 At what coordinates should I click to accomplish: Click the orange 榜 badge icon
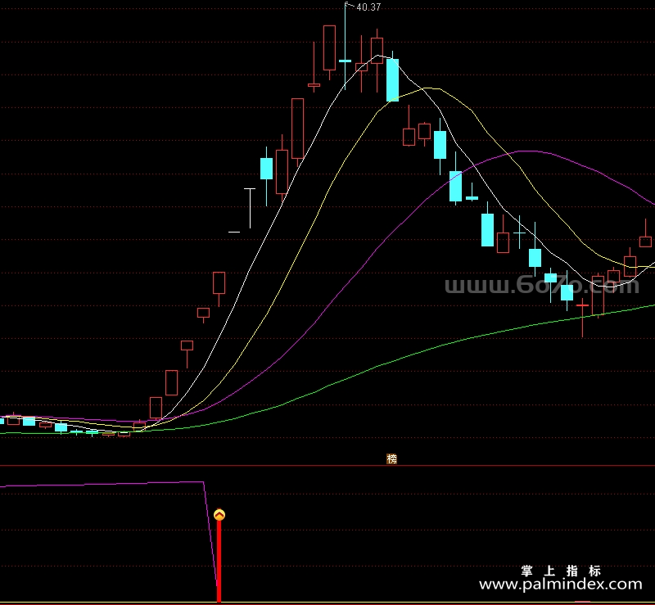pyautogui.click(x=391, y=458)
